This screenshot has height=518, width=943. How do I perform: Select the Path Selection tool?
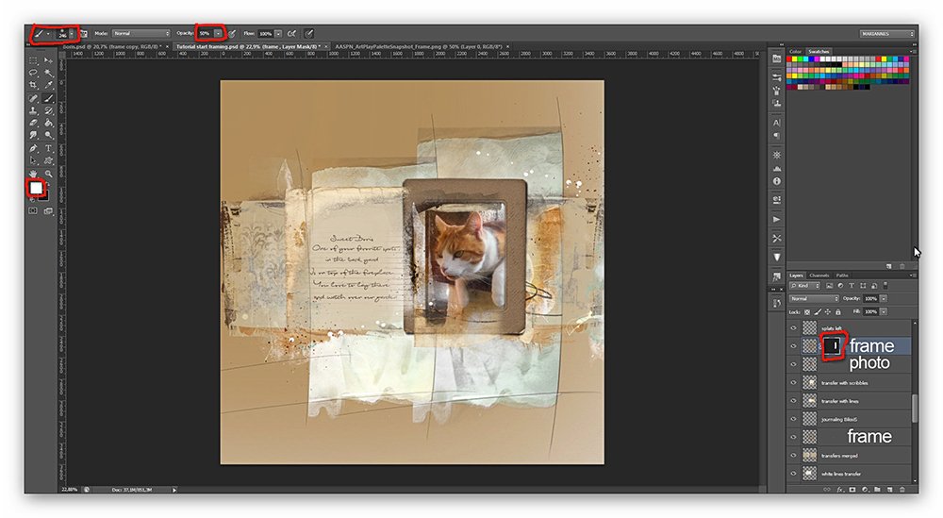pos(33,160)
